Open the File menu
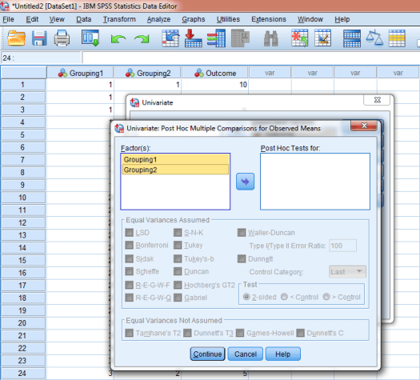 (x=8, y=19)
